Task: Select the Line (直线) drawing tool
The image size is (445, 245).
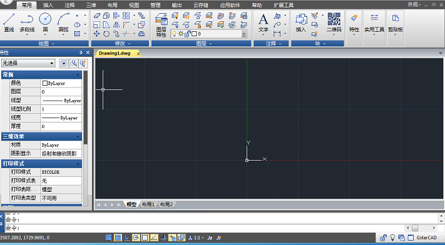Action: click(9, 22)
